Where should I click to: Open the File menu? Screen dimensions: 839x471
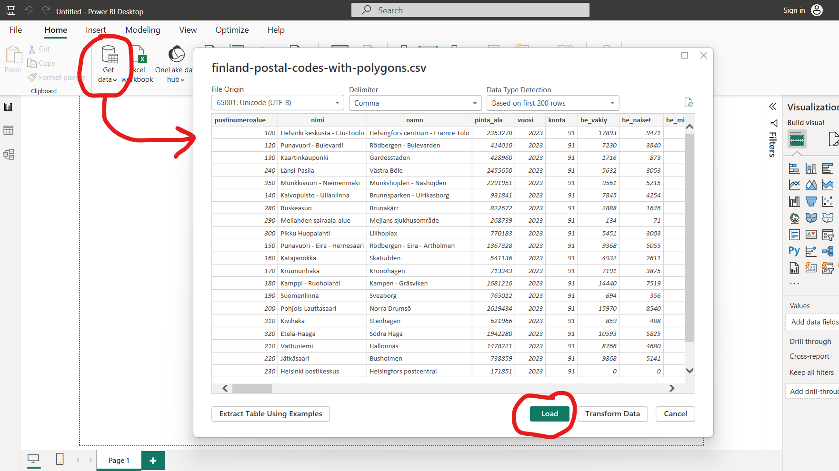click(x=16, y=30)
